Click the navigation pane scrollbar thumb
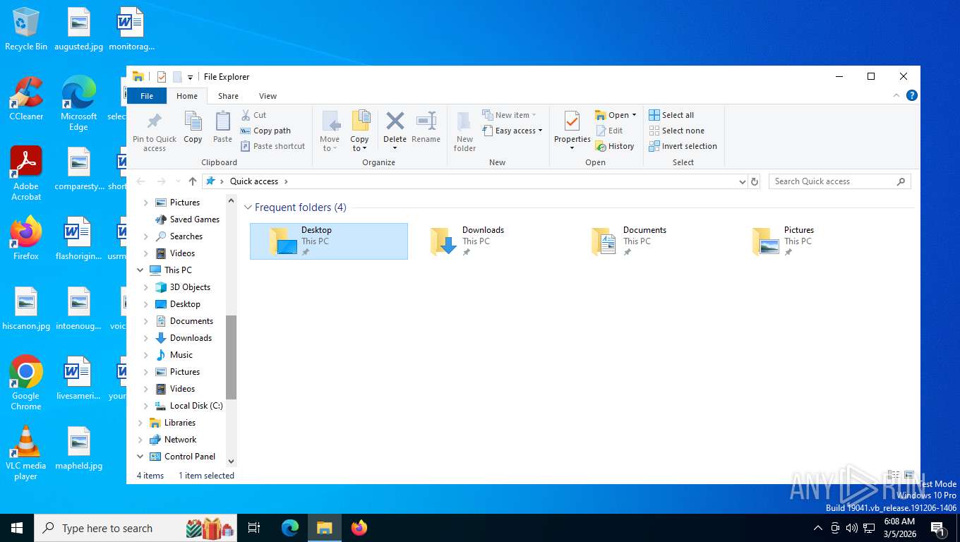Screen dimensions: 960x542 click(x=231, y=357)
